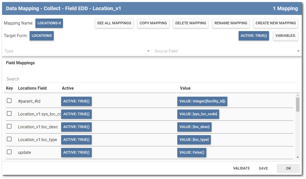
Task: Click COPY MAPPING to duplicate this mapping
Action: click(x=153, y=23)
